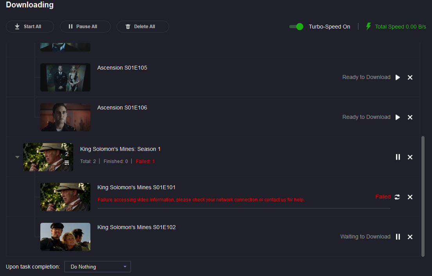
Task: Click the 'Waiting to Download' status text
Action: coord(365,237)
